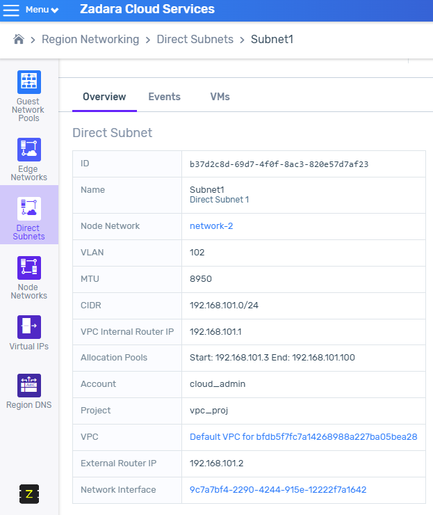Open Virtual IPs sidebar icon
This screenshot has height=515, width=433.
[x=29, y=327]
